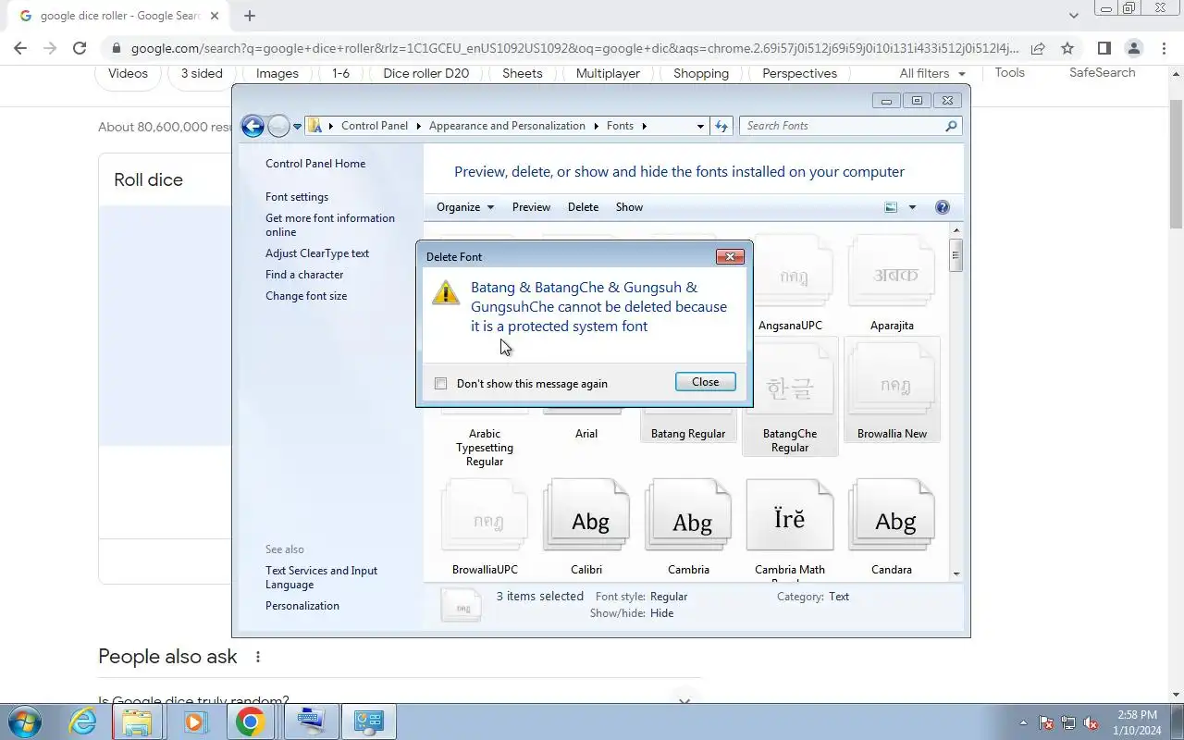Screen dimensions: 1184x740
Task: Open Fonts help with the question icon
Action: tap(943, 207)
